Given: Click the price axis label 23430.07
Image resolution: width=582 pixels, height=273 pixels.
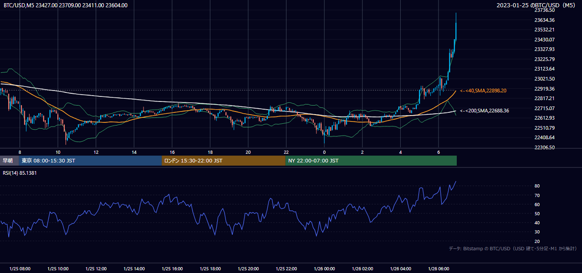Looking at the screenshot, I should tap(544, 40).
